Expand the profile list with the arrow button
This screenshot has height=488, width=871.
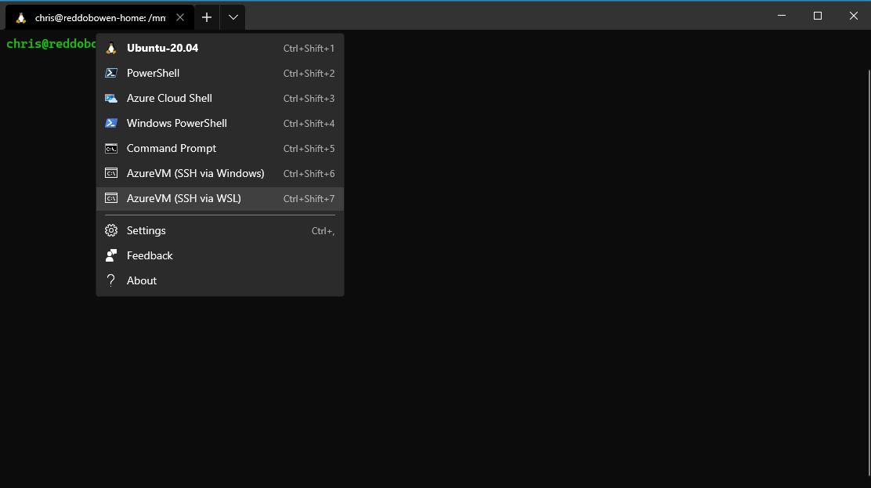tap(232, 16)
